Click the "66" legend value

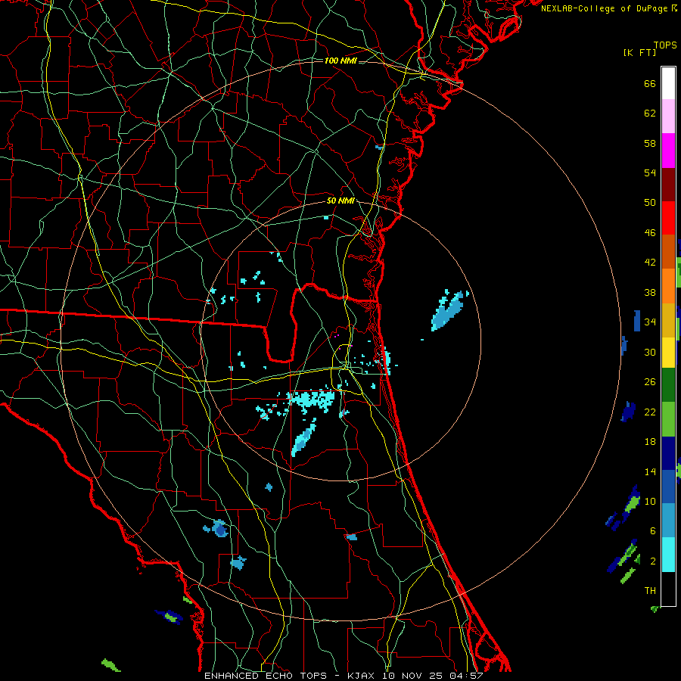point(650,83)
